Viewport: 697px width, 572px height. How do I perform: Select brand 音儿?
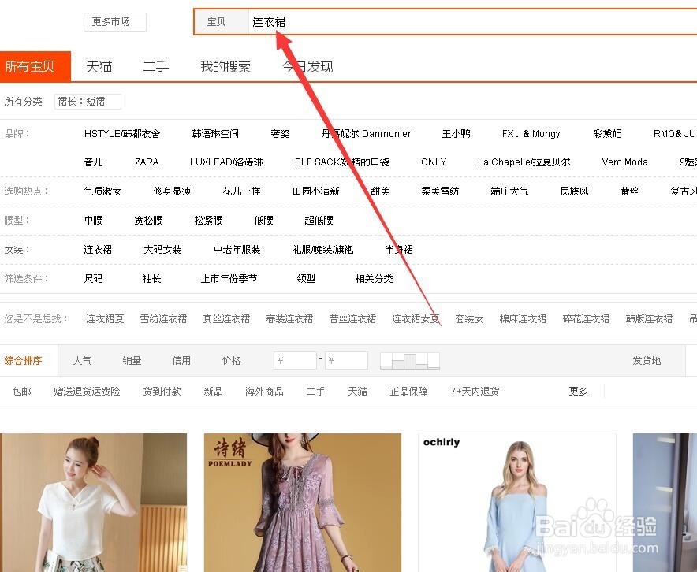tap(93, 162)
